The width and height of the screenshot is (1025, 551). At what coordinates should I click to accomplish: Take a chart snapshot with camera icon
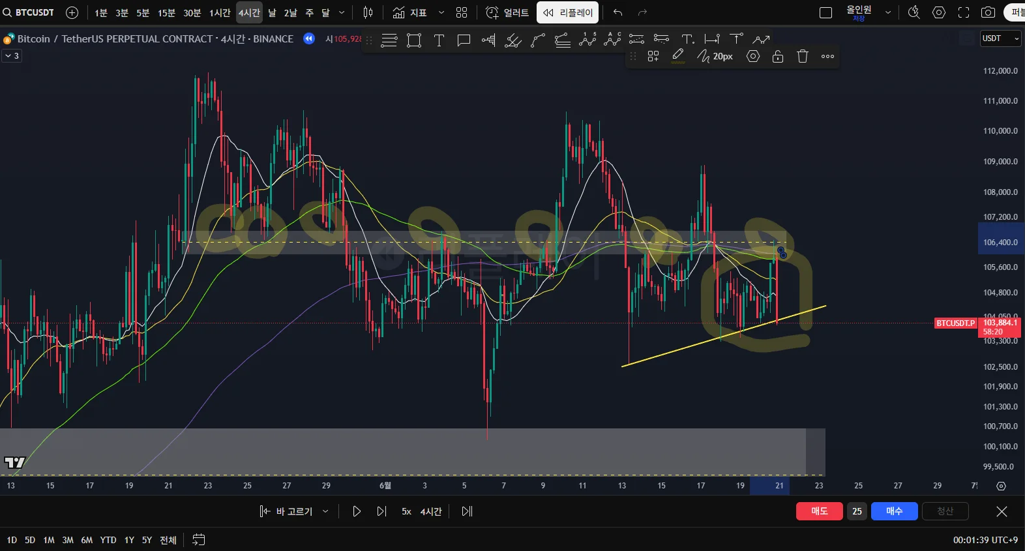[988, 12]
